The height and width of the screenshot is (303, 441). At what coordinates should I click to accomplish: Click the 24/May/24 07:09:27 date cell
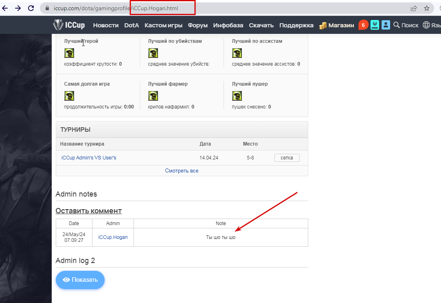tap(74, 237)
